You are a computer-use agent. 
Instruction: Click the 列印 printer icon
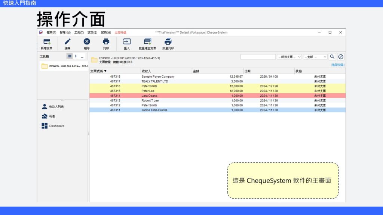(x=106, y=42)
